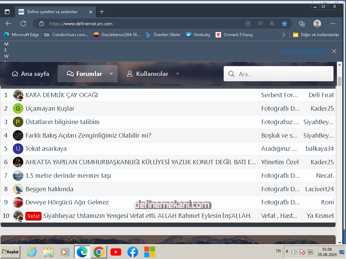This screenshot has width=346, height=259.
Task: Open a new tab with the plus icon
Action: coord(102,11)
